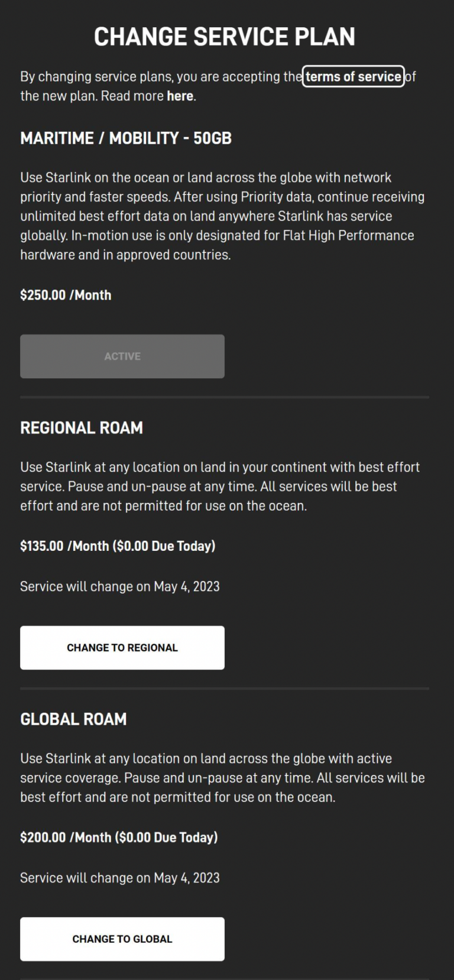Select the MARITIME / MOBILITY - 50GB heading
The width and height of the screenshot is (454, 980).
point(127,139)
